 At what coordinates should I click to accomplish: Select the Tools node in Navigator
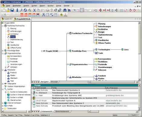pyautogui.click(x=100, y=53)
